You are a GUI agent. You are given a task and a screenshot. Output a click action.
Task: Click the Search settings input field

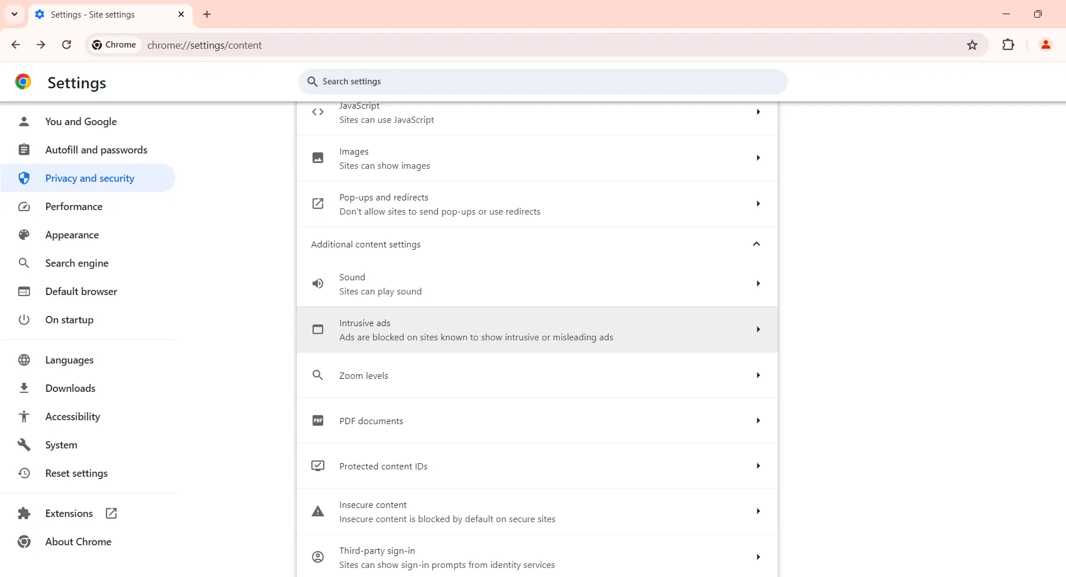(x=543, y=82)
